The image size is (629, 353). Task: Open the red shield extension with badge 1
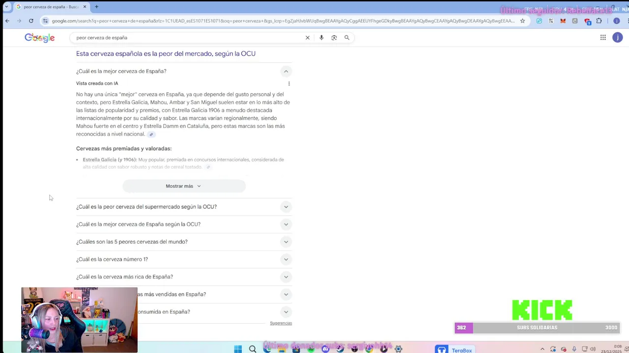coord(587,21)
